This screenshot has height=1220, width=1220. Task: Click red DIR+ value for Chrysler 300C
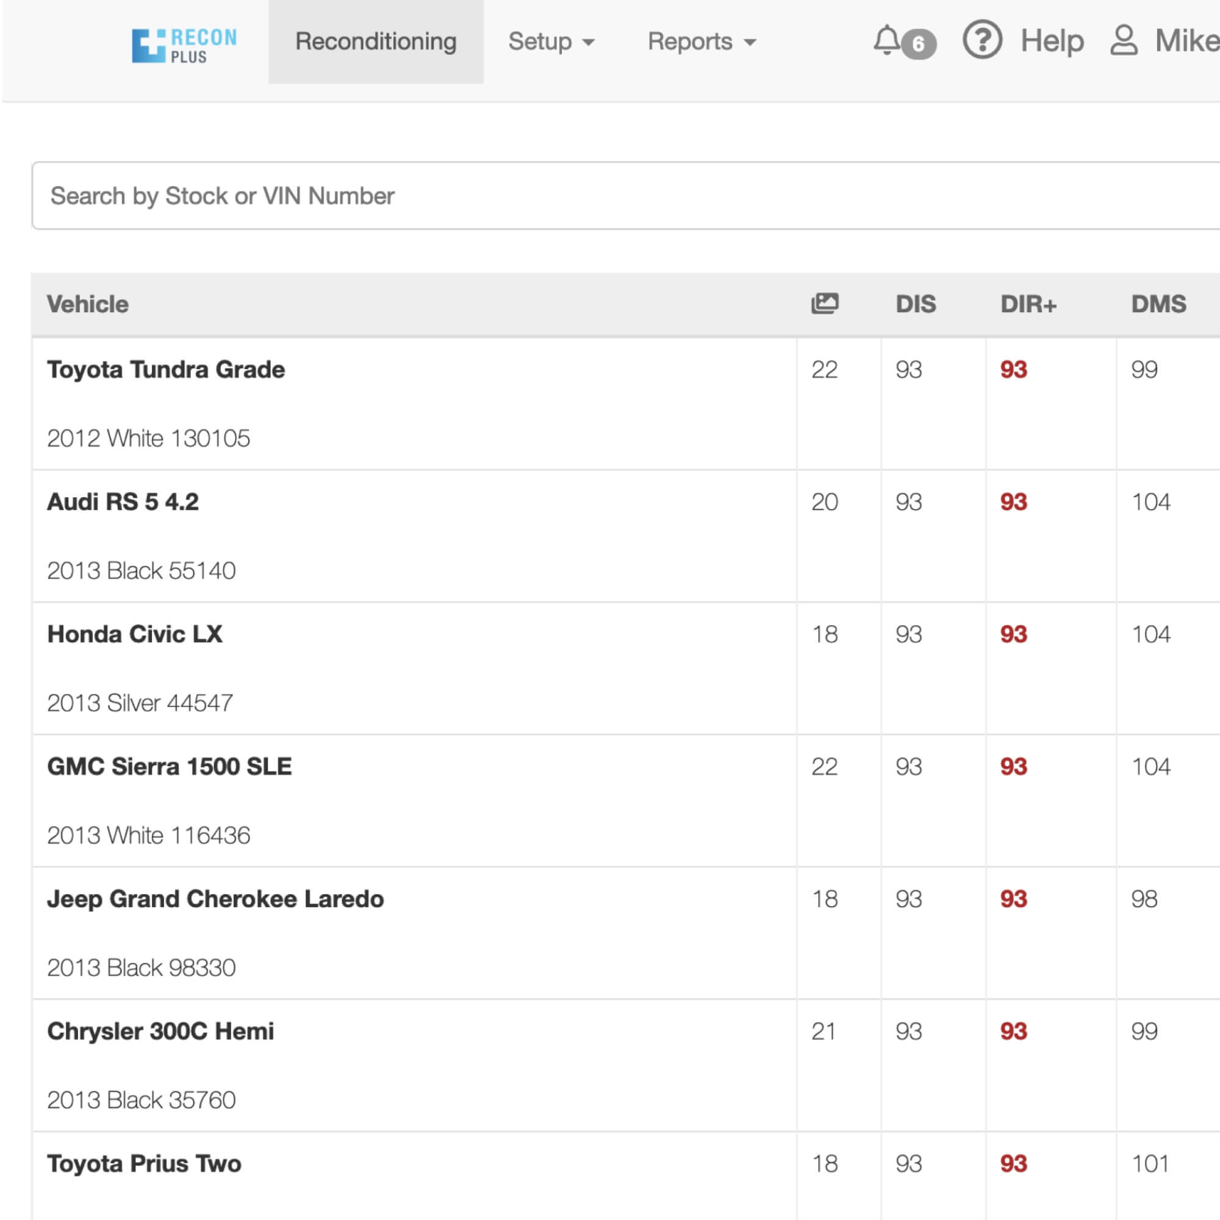pyautogui.click(x=1013, y=1031)
